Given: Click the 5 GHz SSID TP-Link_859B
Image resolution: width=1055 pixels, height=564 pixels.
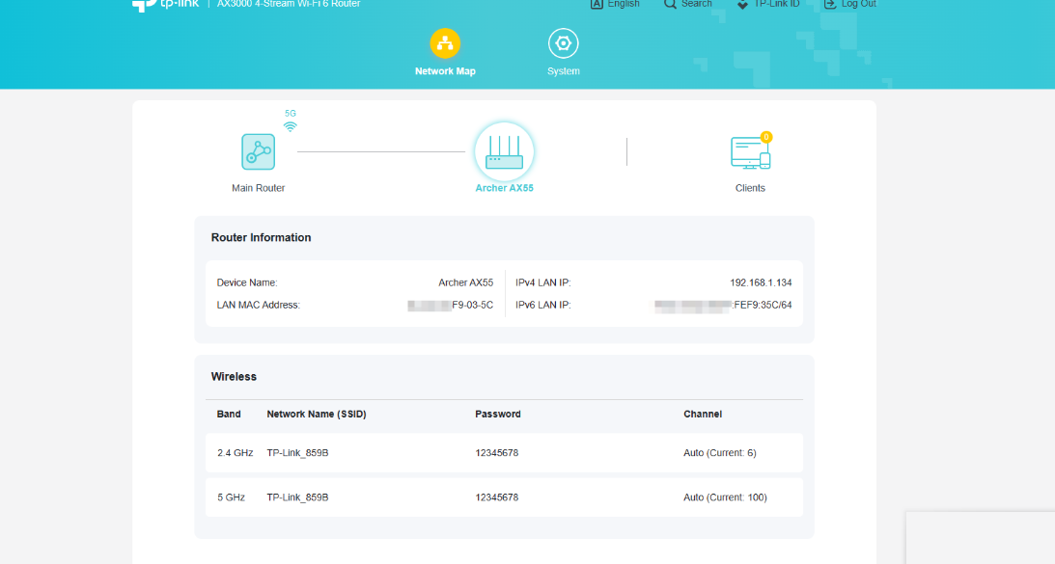Looking at the screenshot, I should click(297, 497).
